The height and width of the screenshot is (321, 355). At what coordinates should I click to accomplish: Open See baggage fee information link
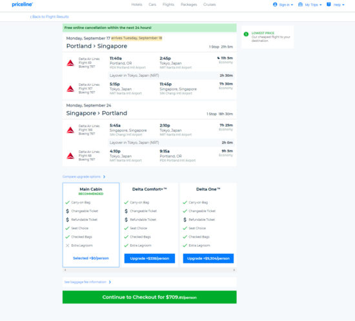tap(85, 282)
